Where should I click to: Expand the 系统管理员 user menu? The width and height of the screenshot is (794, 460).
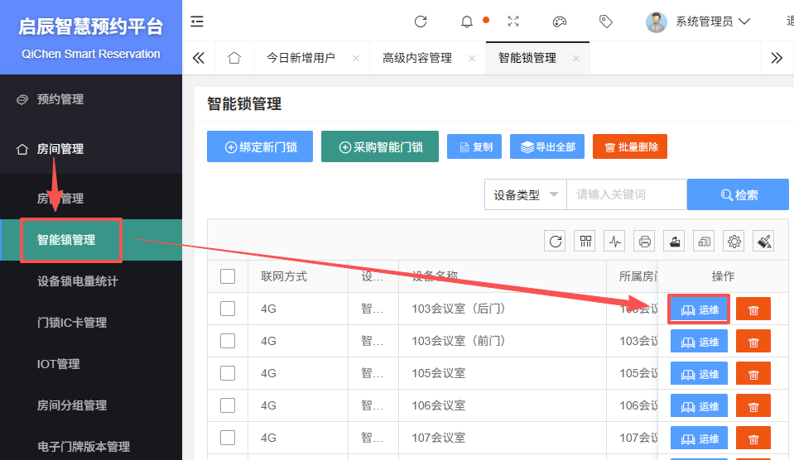[698, 22]
